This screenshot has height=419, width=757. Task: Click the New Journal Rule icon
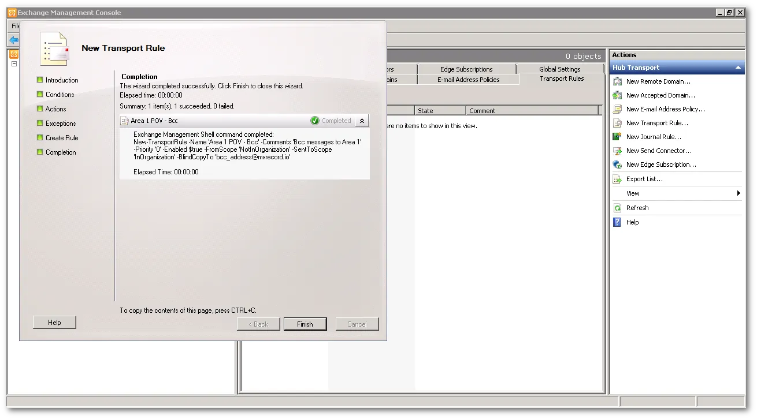(x=617, y=137)
